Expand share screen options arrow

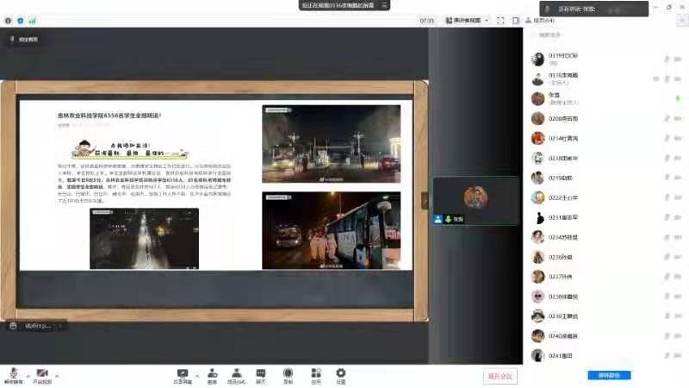point(196,376)
